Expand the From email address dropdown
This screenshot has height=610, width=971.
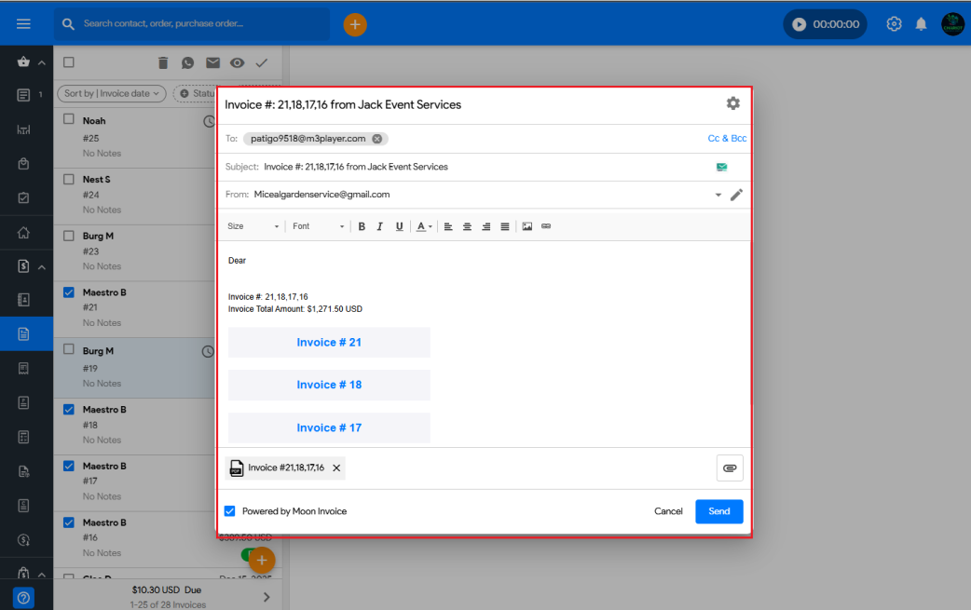tap(718, 196)
